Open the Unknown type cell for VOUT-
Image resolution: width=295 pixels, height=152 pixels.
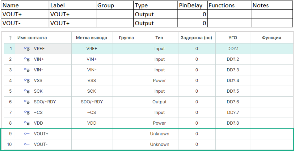click(x=159, y=144)
